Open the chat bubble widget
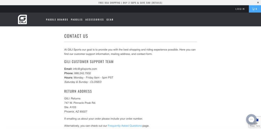The image size is (261, 129). pos(251,119)
